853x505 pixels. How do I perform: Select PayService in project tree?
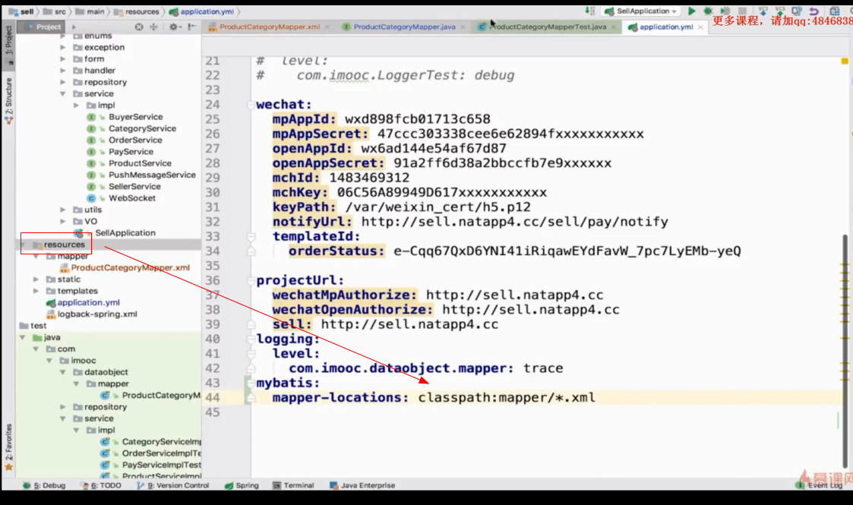131,152
